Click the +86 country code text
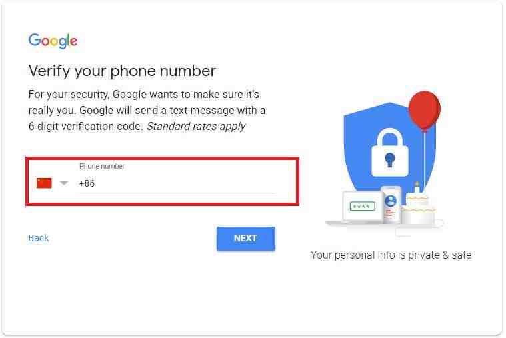 point(87,183)
